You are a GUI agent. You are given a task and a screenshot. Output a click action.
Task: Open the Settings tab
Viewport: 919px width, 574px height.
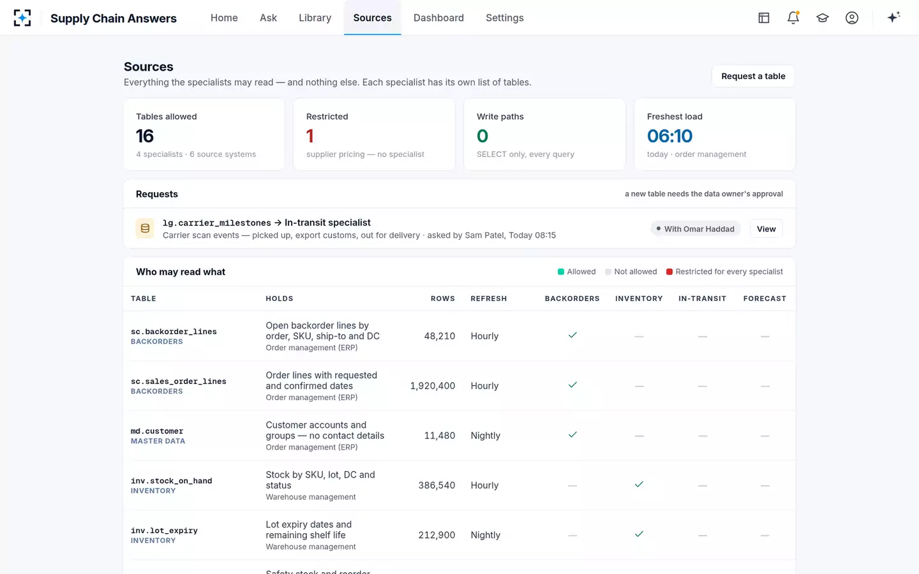point(505,18)
